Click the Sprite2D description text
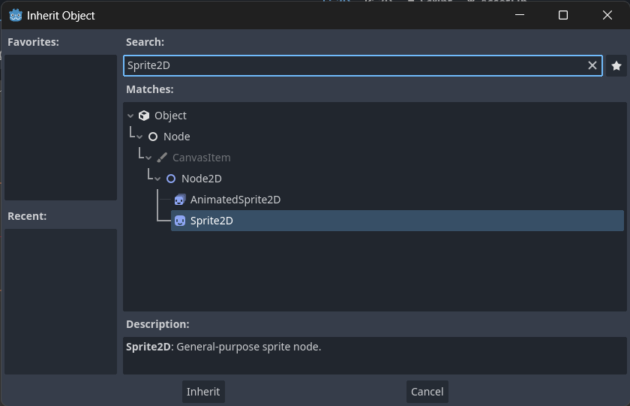The image size is (630, 406). 223,347
